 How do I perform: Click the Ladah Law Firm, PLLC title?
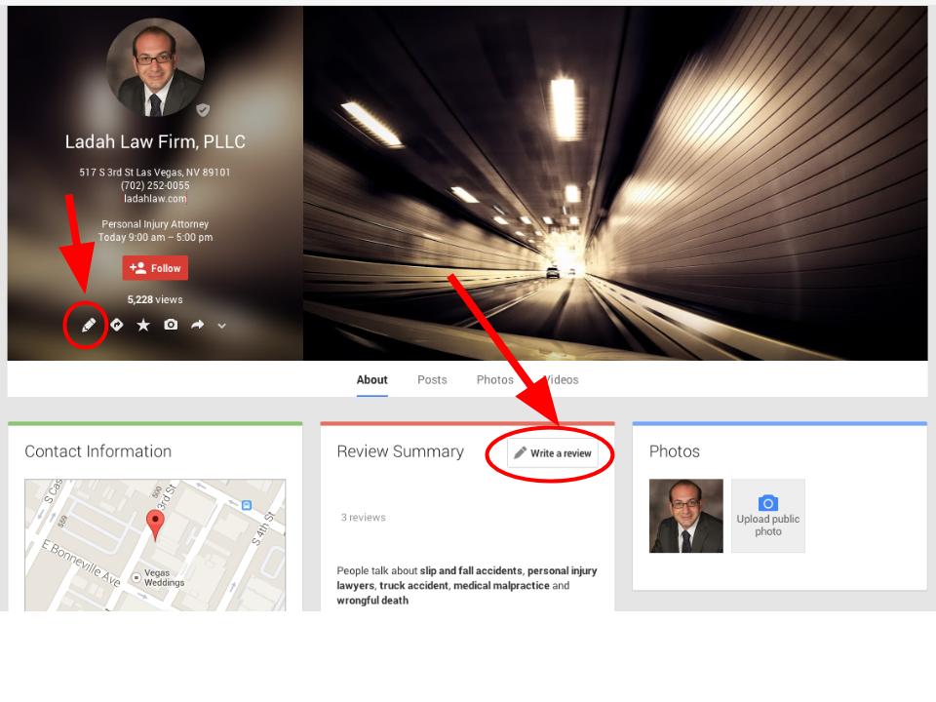[x=155, y=142]
